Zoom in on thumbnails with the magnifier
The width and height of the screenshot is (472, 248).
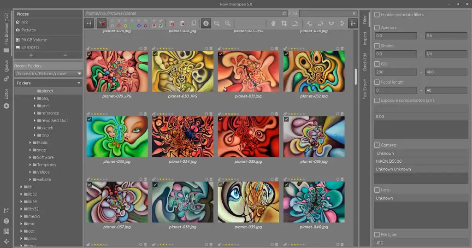227,24
